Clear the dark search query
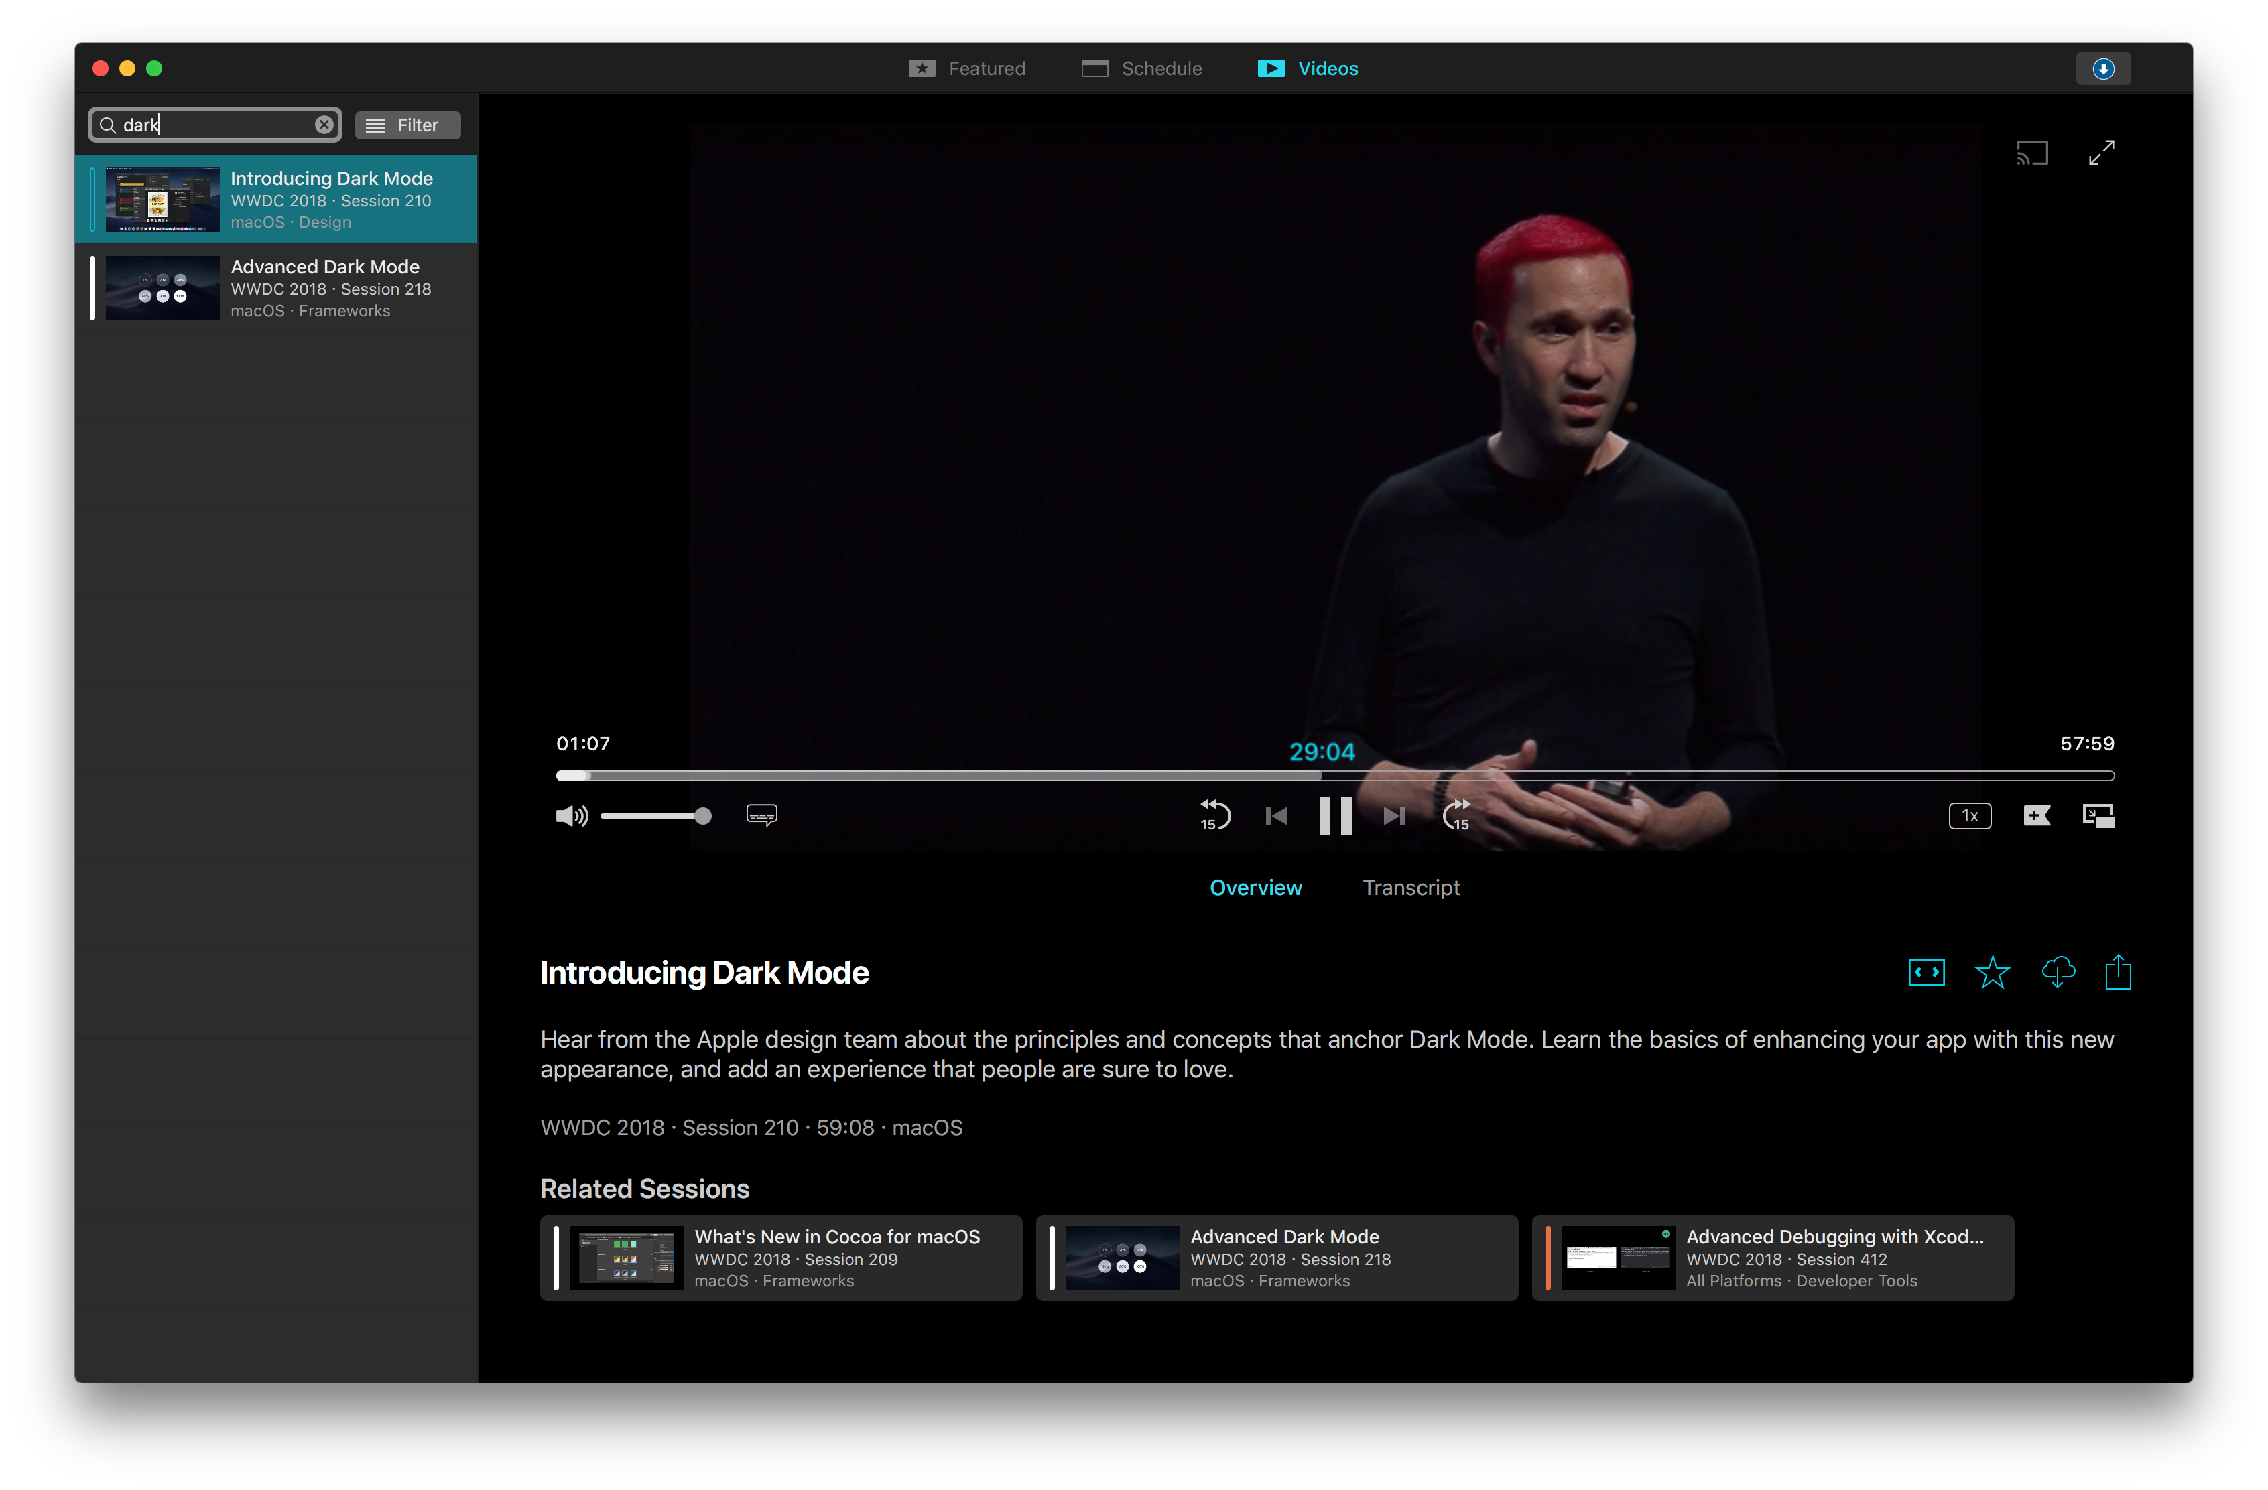 click(x=324, y=124)
